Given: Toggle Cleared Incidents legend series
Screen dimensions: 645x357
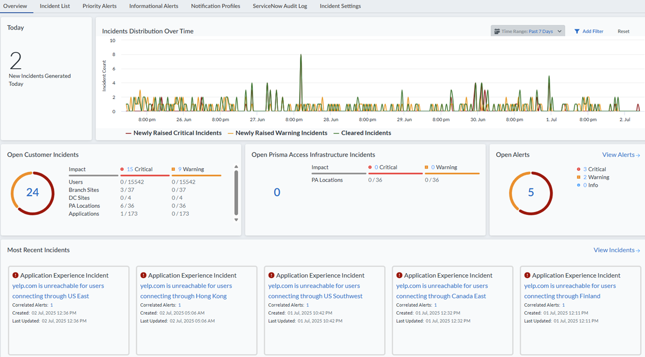Looking at the screenshot, I should pos(362,133).
